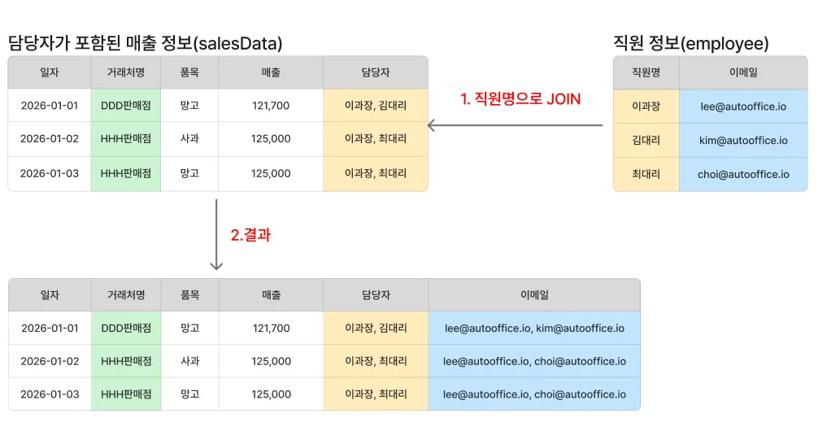Image resolution: width=818 pixels, height=422 pixels.
Task: Click the yellow '김대리' cell in employee table
Action: [646, 140]
